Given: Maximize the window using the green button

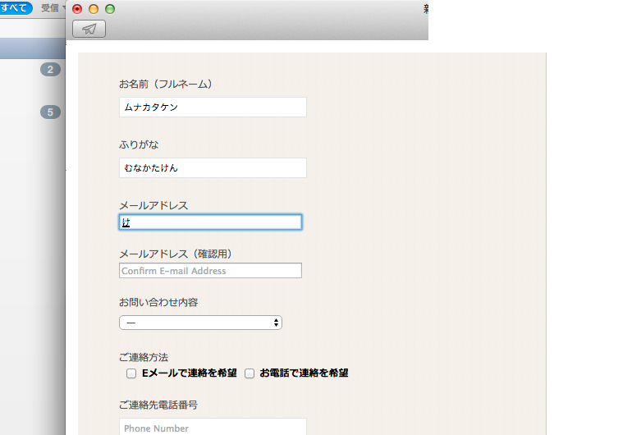Looking at the screenshot, I should tap(110, 9).
